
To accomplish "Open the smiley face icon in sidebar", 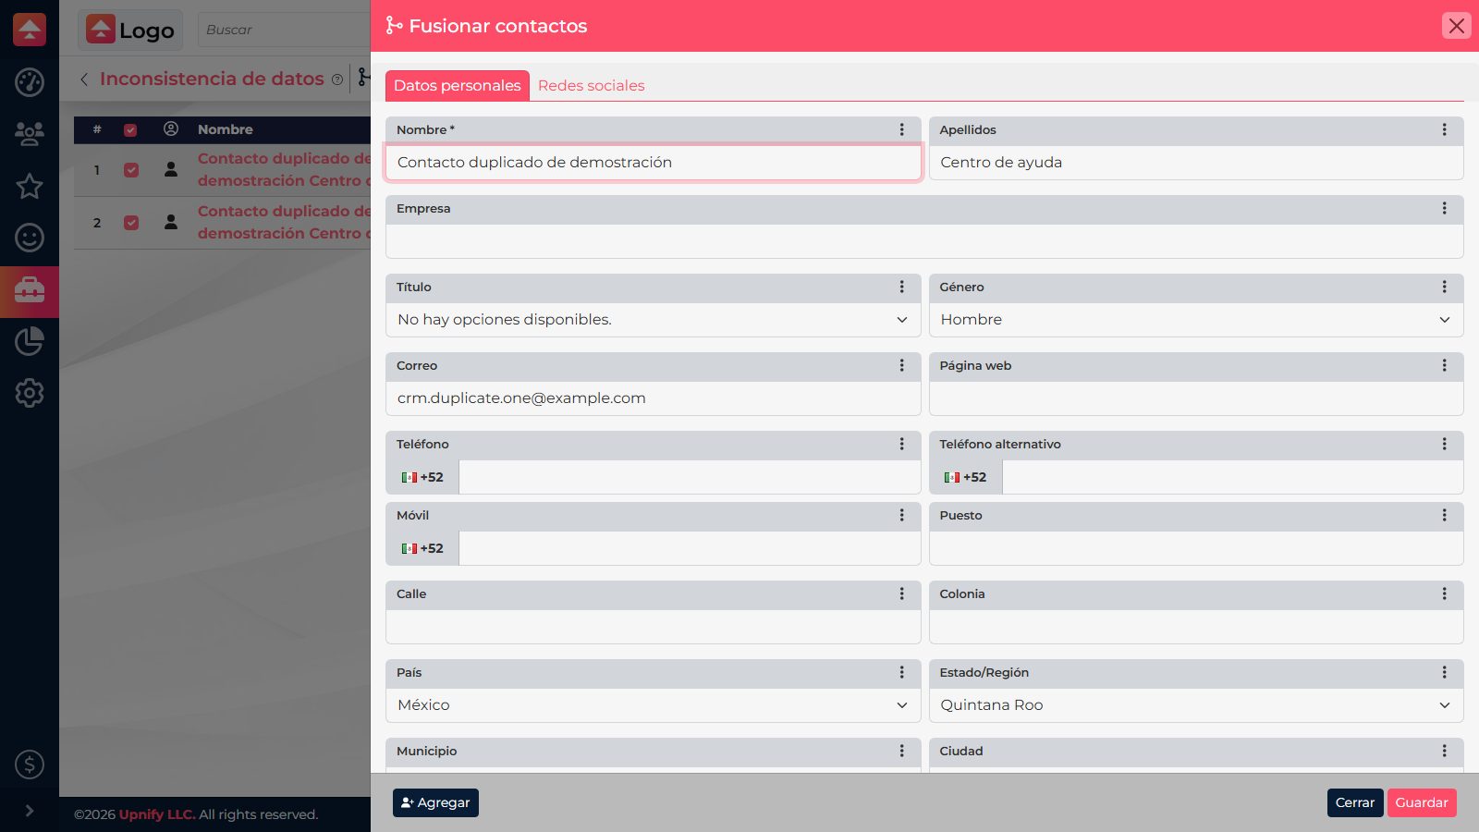I will 30,238.
